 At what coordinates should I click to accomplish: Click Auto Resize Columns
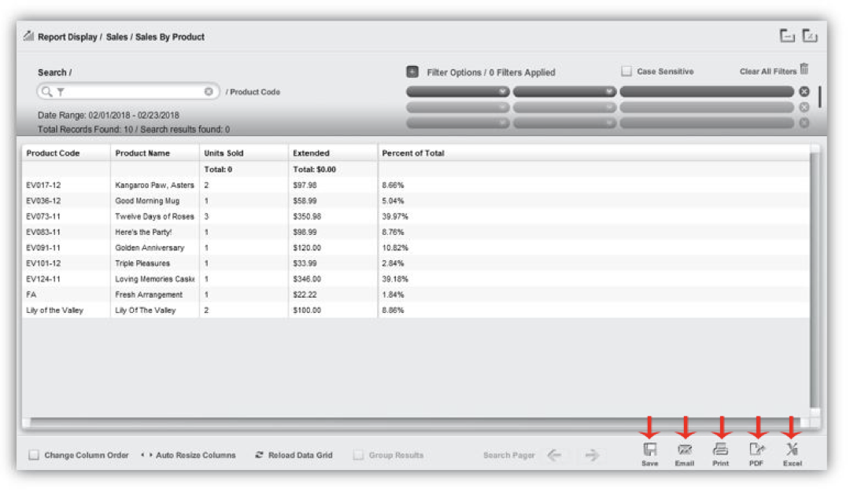coord(187,455)
